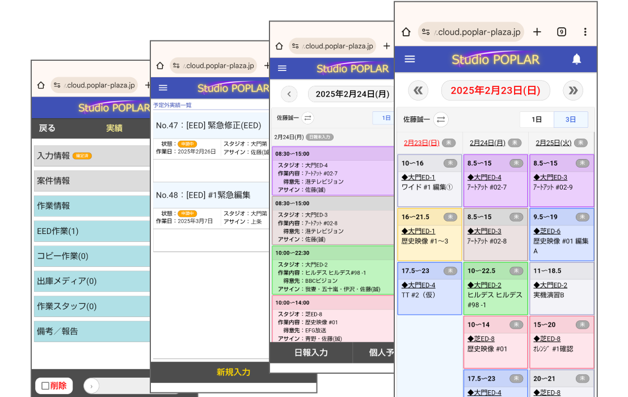628x397 pixels.
Task: Open hamburger menu in 2月24日 phone screen
Action: tap(282, 69)
